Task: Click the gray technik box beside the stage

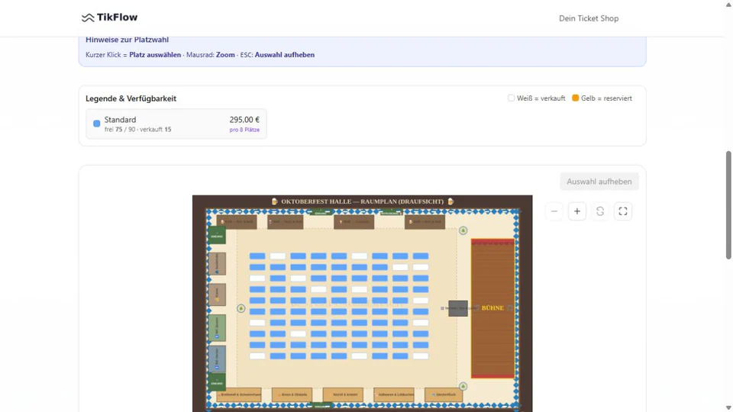Action: click(x=457, y=308)
